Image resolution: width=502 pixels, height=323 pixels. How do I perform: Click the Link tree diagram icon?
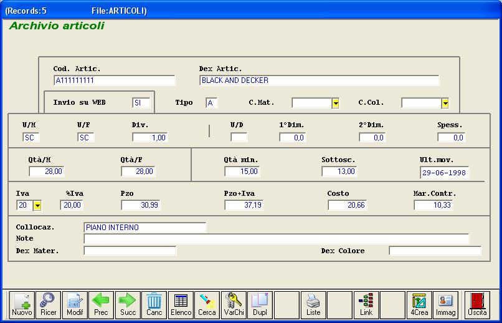366,305
